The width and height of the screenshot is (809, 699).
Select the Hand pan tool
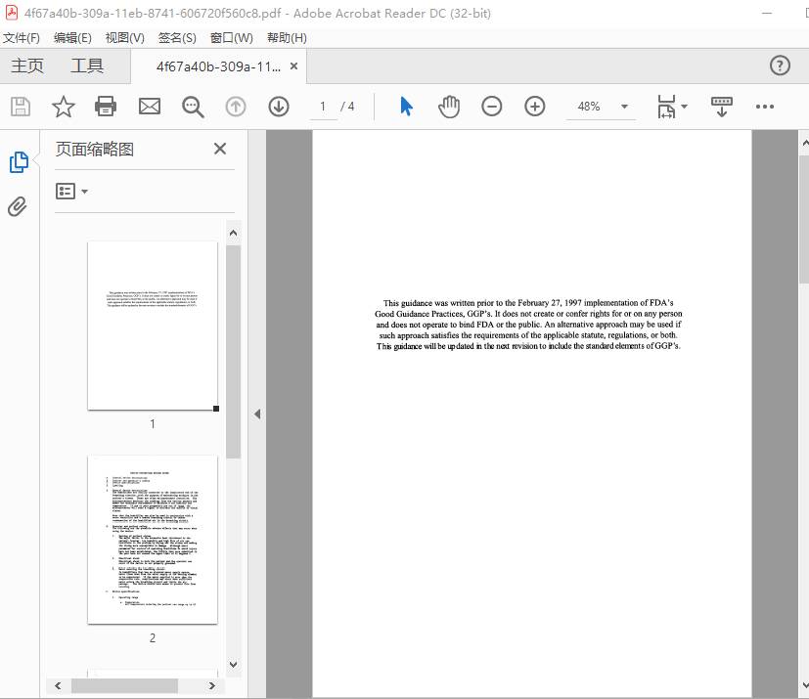tap(449, 107)
